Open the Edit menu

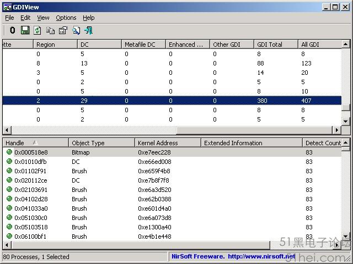(x=25, y=18)
